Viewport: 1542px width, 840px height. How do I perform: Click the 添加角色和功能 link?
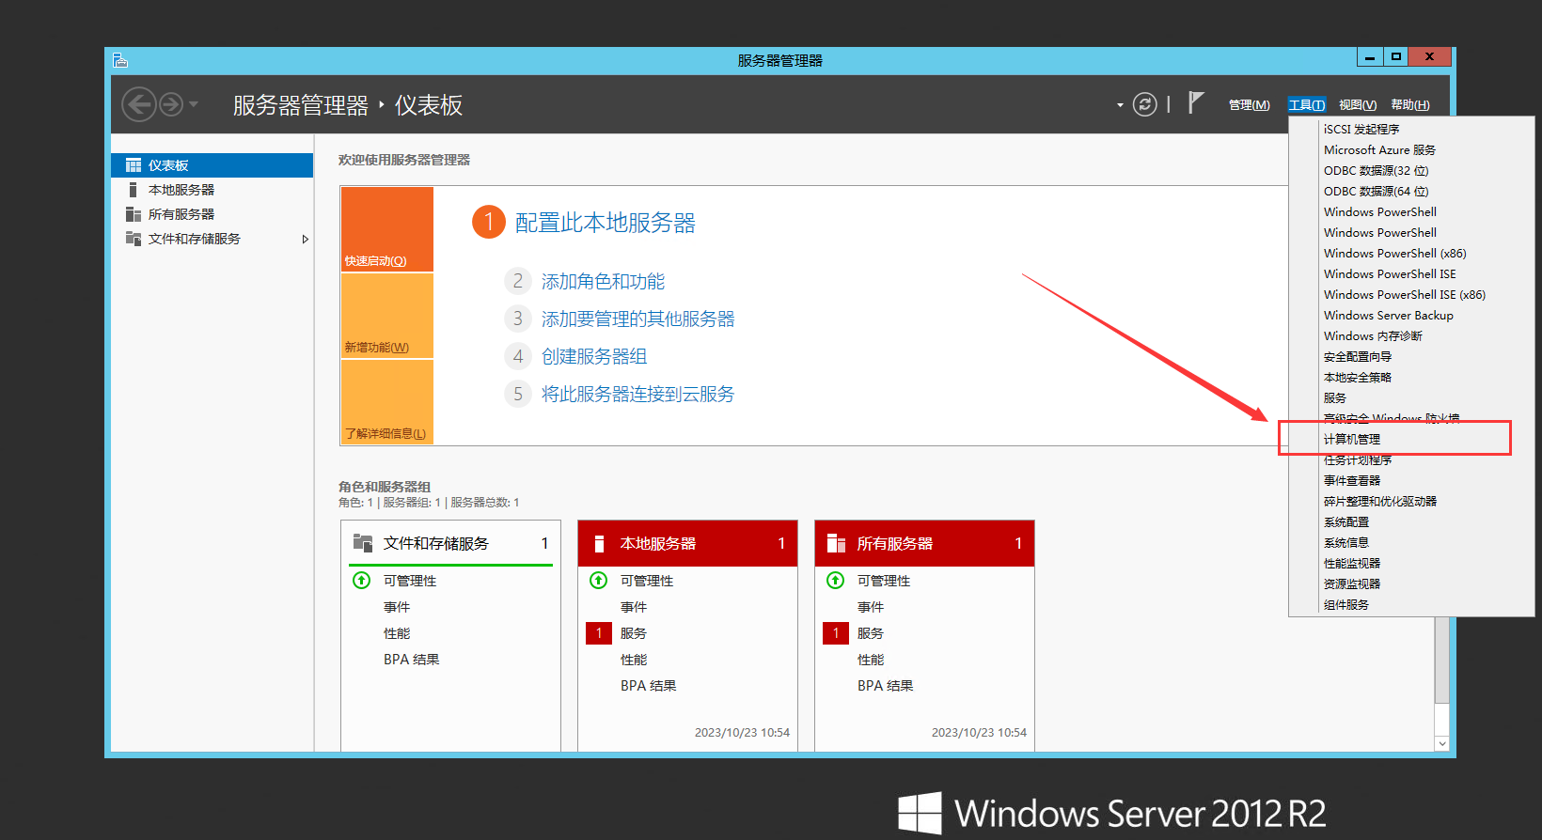(x=603, y=281)
